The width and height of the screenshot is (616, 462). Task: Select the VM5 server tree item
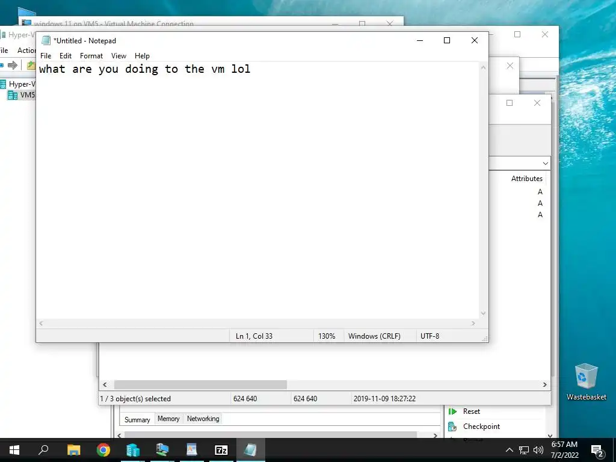(22, 95)
